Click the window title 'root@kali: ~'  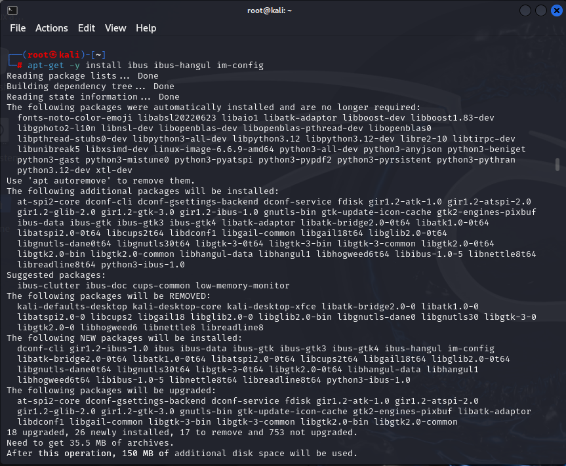coord(270,10)
